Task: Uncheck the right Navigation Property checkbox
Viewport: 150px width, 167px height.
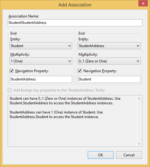Action: 79,71
